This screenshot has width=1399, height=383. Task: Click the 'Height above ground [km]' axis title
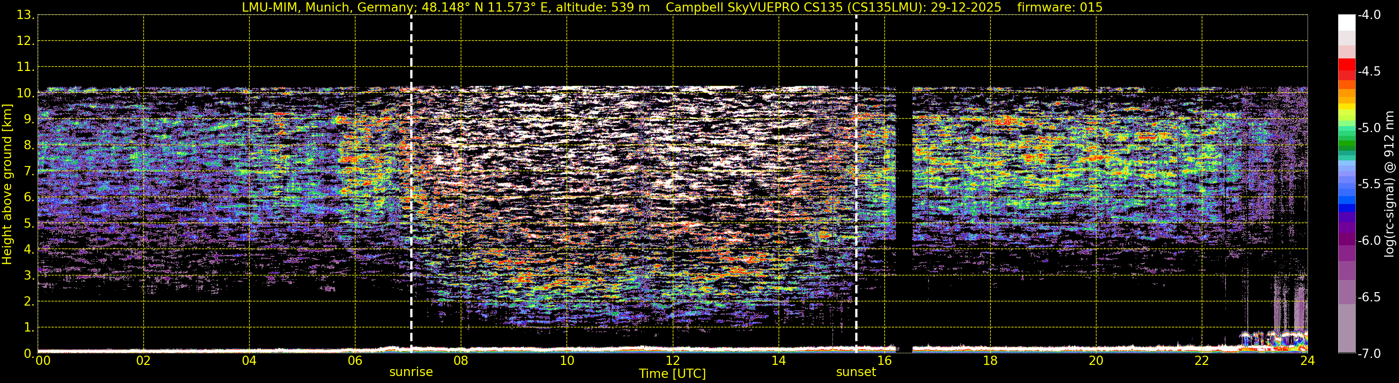click(x=6, y=185)
